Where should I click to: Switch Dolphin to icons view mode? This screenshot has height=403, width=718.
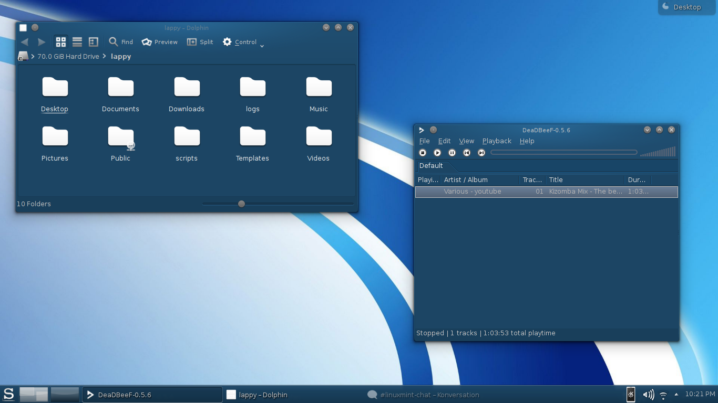click(61, 42)
